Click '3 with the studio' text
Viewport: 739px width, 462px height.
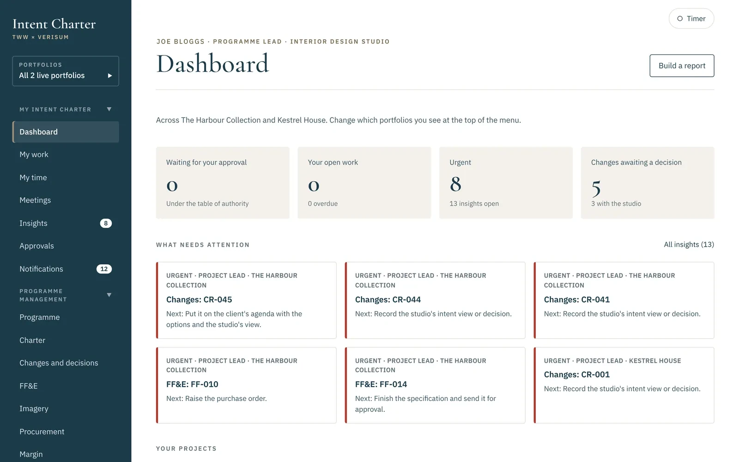(616, 204)
